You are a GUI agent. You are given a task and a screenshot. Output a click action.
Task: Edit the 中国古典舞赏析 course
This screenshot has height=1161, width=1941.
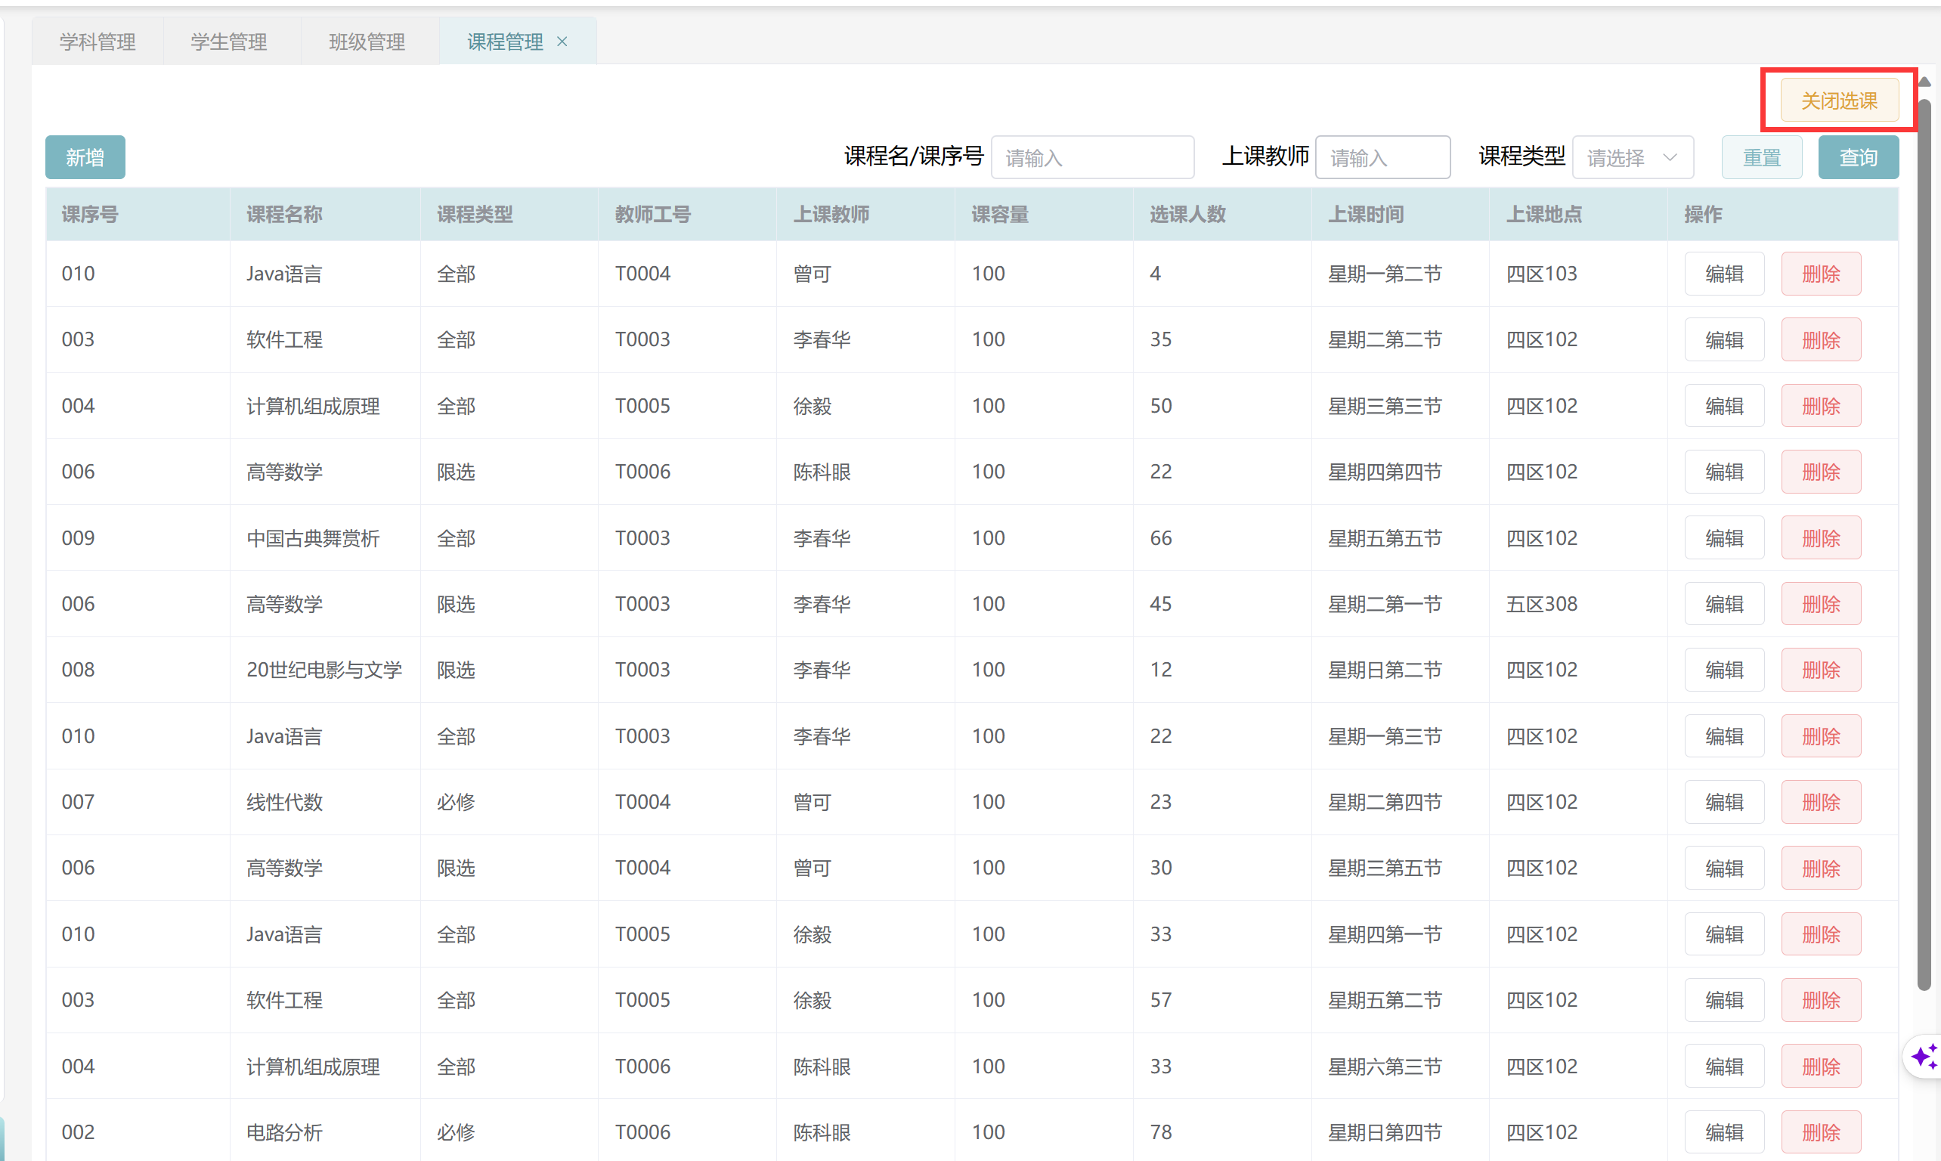1724,538
